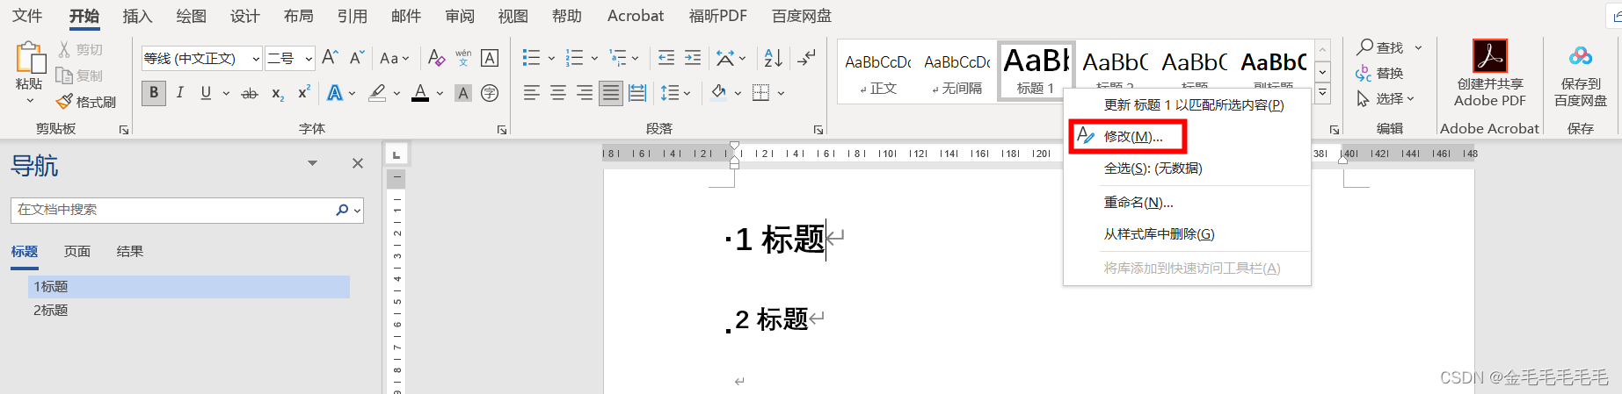Click the Copy button
Image resolution: width=1622 pixels, height=394 pixels.
tap(80, 76)
